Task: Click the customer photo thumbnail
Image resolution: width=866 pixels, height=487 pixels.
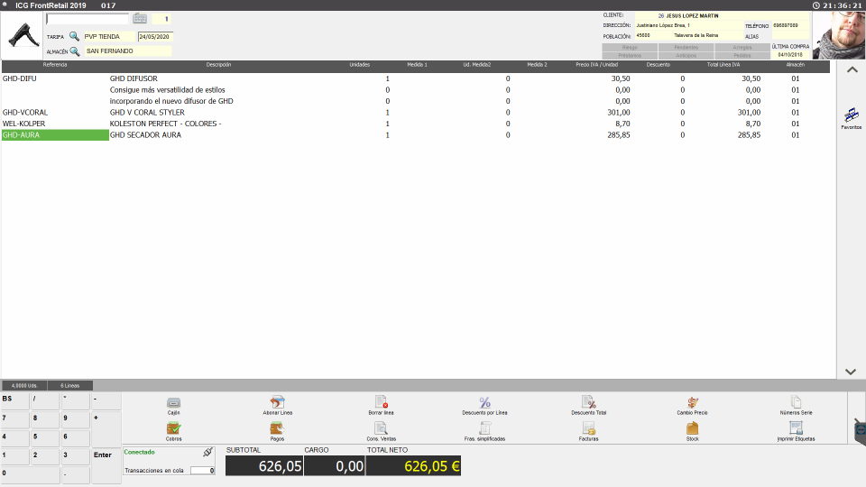Action: pos(838,35)
